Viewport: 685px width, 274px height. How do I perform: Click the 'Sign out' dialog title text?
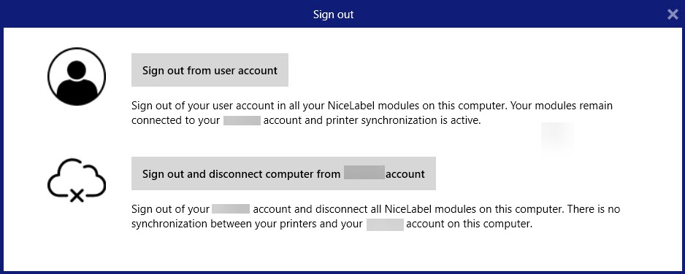[333, 15]
